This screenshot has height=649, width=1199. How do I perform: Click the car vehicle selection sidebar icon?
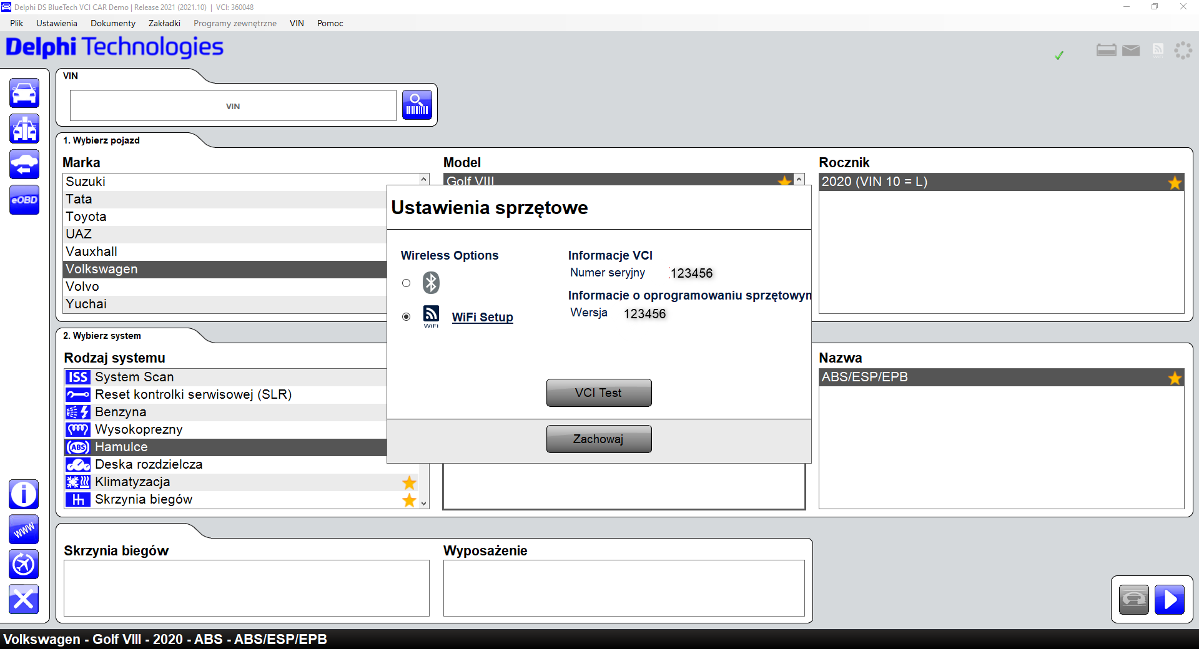coord(24,94)
